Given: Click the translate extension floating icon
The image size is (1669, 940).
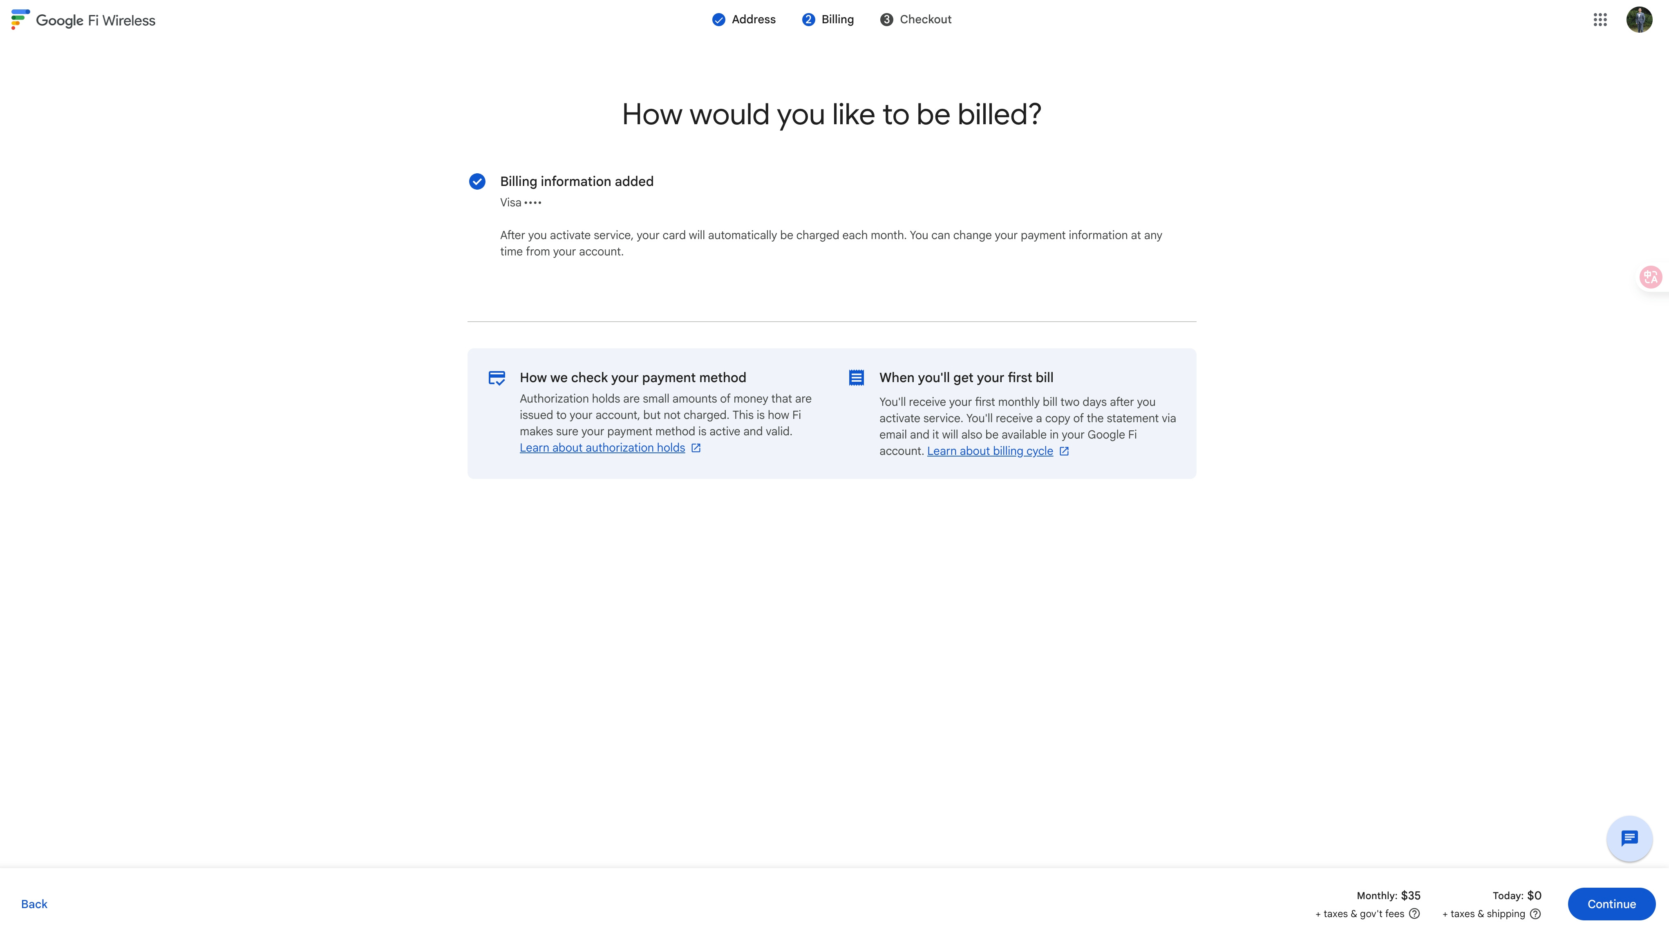Looking at the screenshot, I should [1650, 277].
